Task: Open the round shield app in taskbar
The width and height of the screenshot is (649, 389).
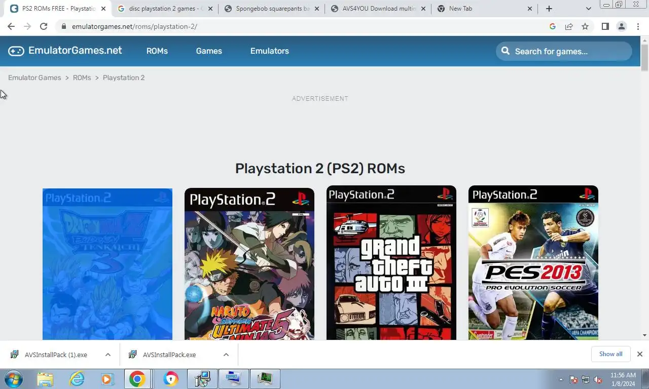Action: 171,379
